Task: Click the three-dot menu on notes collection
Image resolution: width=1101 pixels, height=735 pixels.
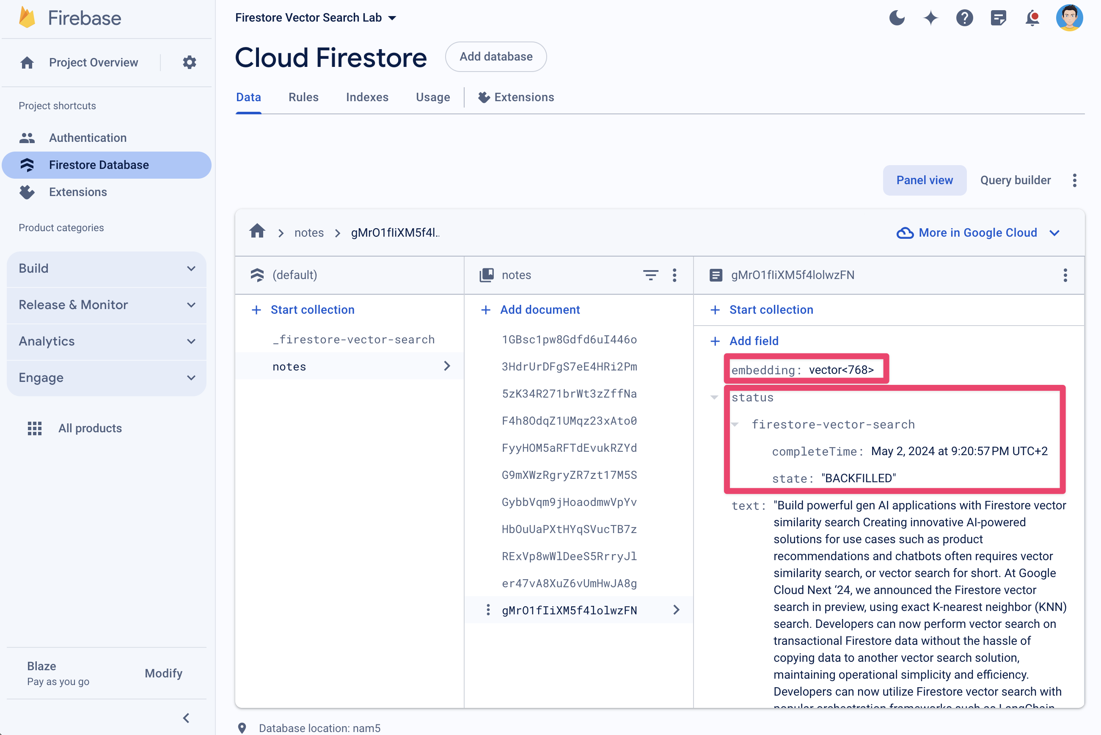Action: pyautogui.click(x=675, y=275)
